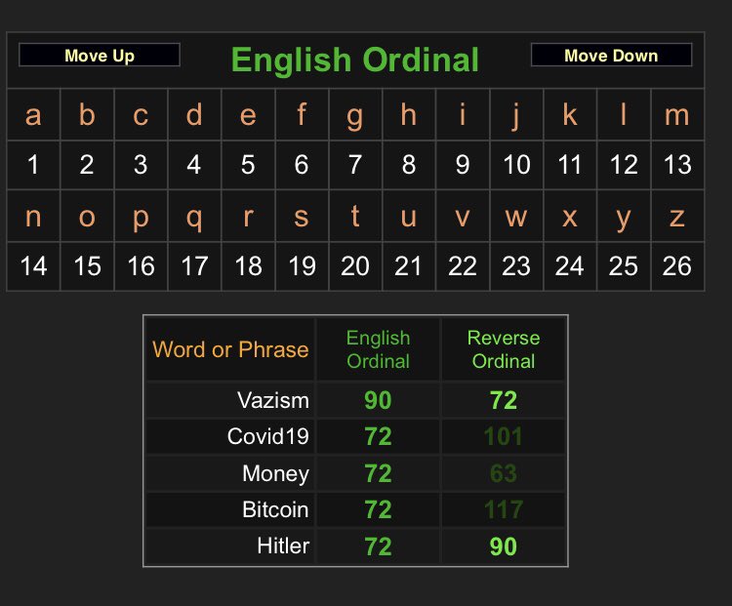Click Vazism Reverse Ordinal value 72
This screenshot has width=732, height=606.
(504, 400)
